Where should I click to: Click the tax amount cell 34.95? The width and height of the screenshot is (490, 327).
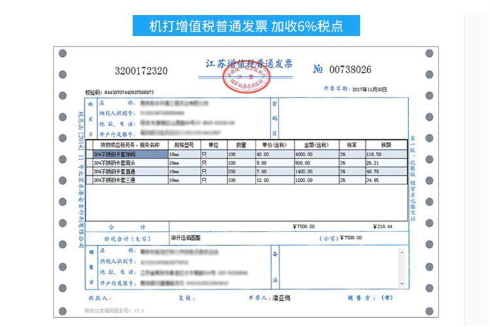click(386, 180)
